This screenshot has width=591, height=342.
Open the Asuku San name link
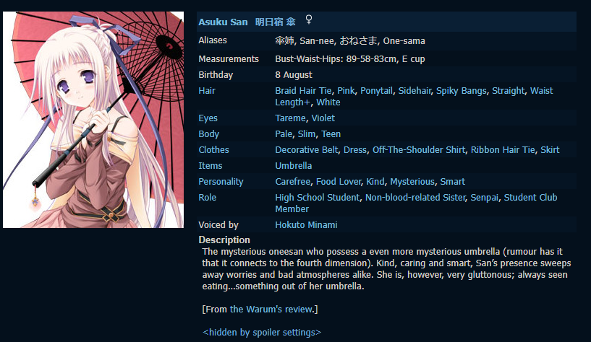223,22
